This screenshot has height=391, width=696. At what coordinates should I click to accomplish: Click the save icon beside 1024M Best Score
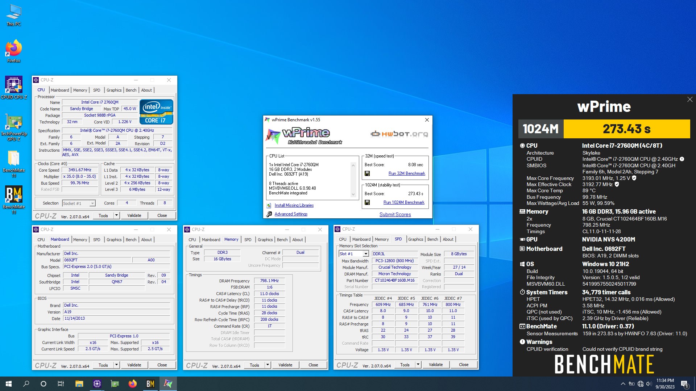click(x=367, y=202)
